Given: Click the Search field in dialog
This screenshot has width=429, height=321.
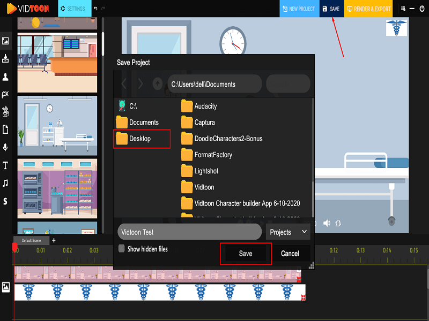Looking at the screenshot, I should [288, 84].
